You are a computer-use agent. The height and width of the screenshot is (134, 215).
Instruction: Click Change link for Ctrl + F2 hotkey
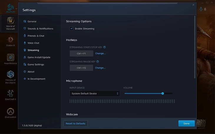tap(100, 68)
